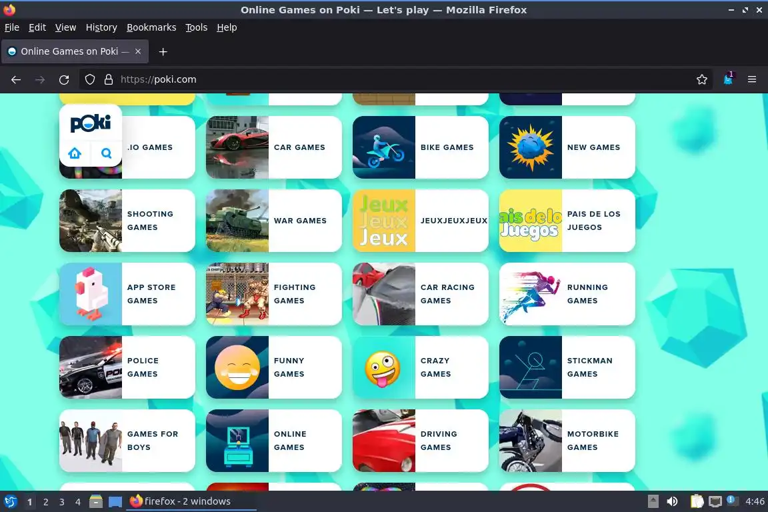Go back with browser back arrow
768x512 pixels.
[16, 79]
